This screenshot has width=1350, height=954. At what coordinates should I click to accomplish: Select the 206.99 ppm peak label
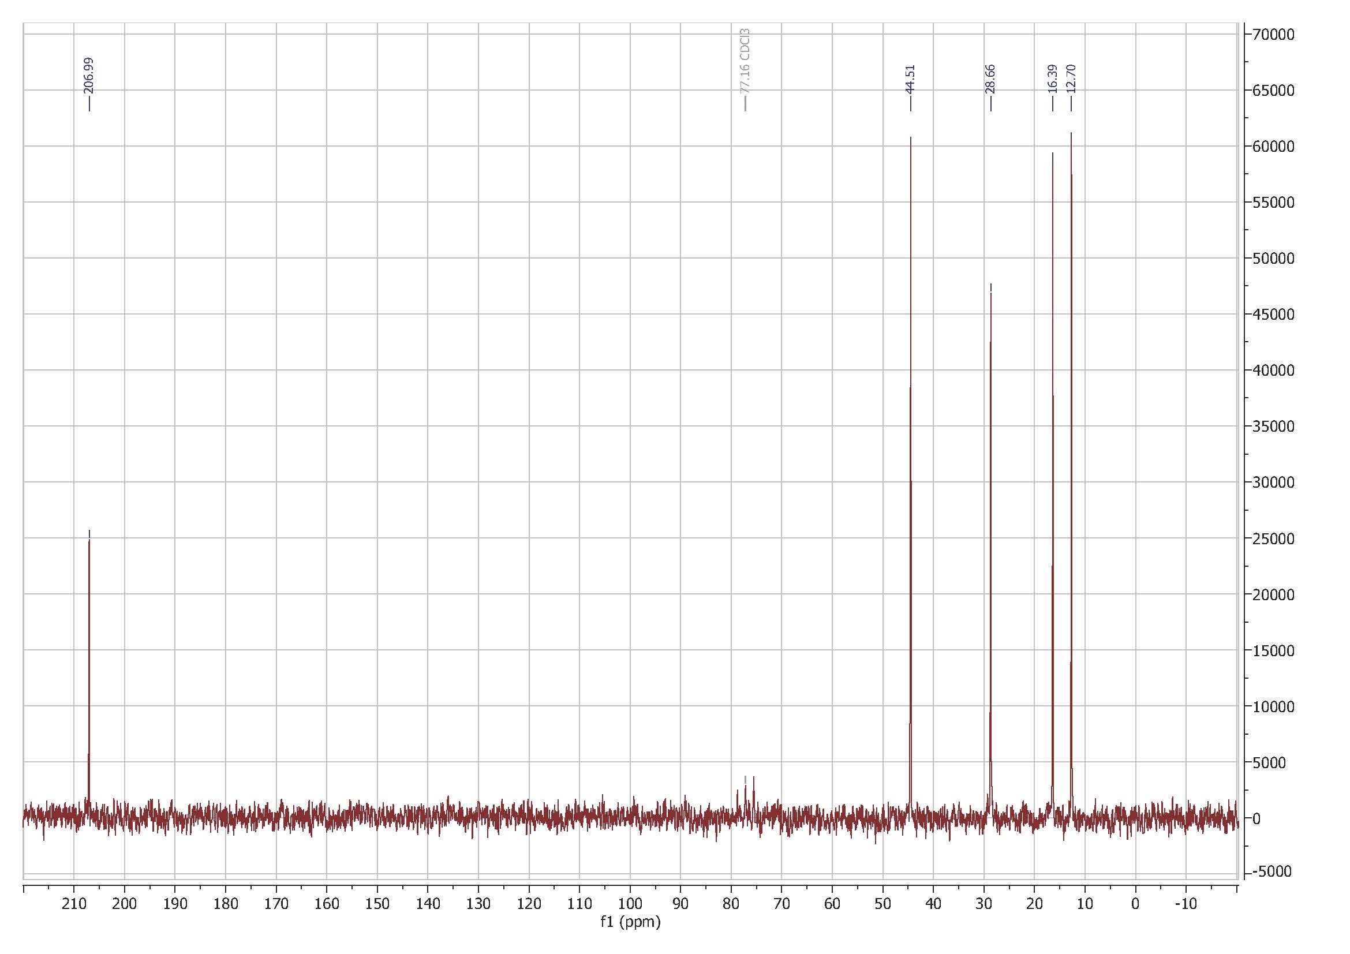[89, 76]
